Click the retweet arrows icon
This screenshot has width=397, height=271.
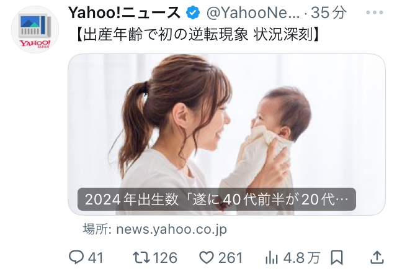click(x=141, y=257)
